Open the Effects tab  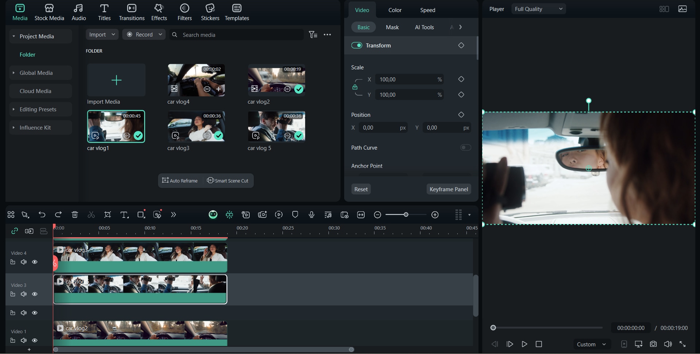tap(159, 12)
